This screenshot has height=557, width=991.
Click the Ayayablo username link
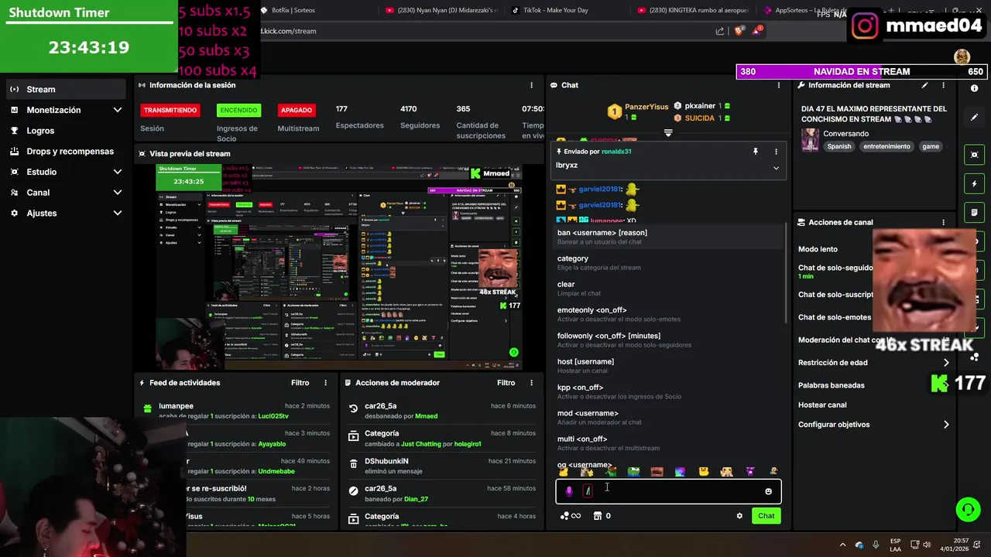(x=272, y=444)
